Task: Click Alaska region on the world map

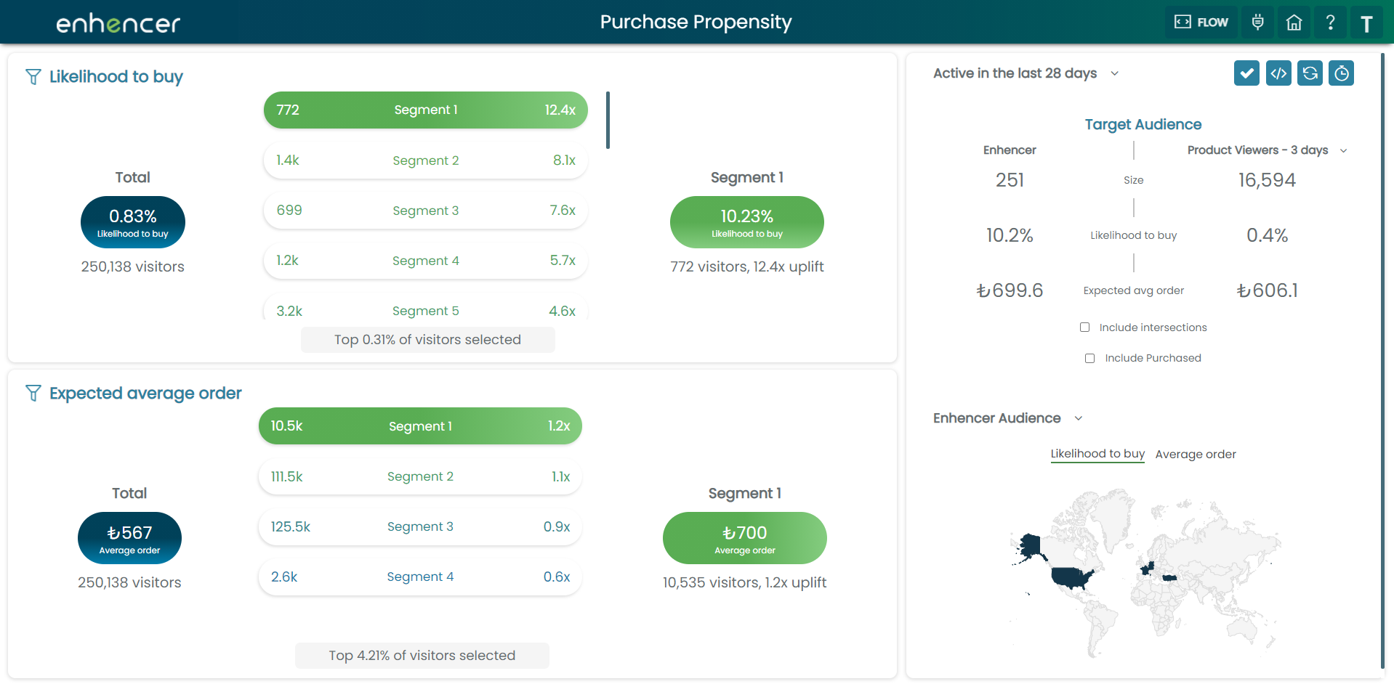Action: click(x=1029, y=546)
